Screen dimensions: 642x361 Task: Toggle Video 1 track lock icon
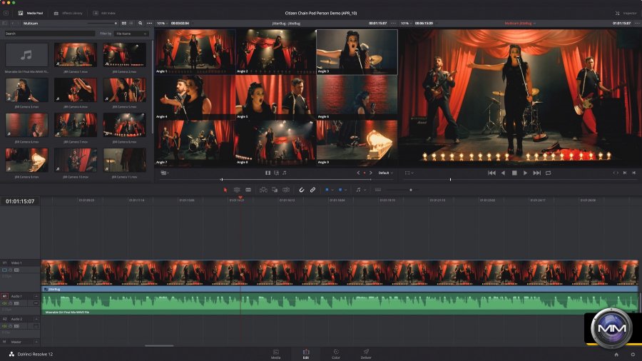11,270
